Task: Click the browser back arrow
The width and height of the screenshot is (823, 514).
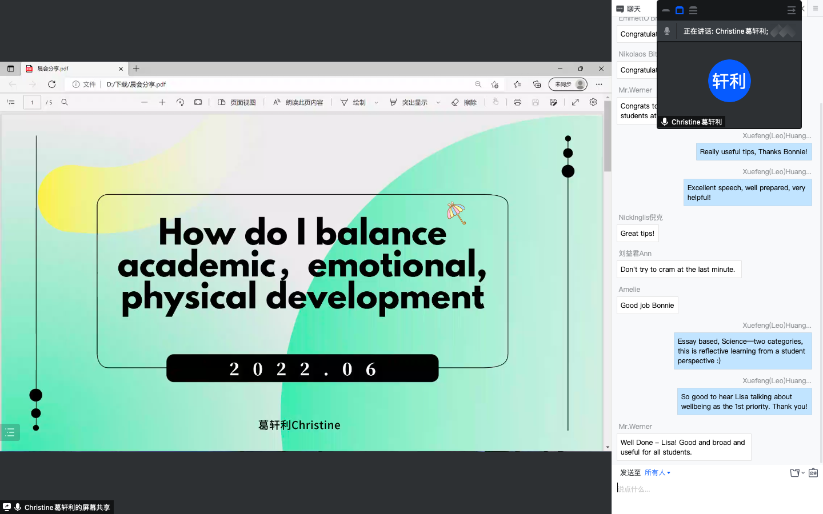Action: coord(13,85)
